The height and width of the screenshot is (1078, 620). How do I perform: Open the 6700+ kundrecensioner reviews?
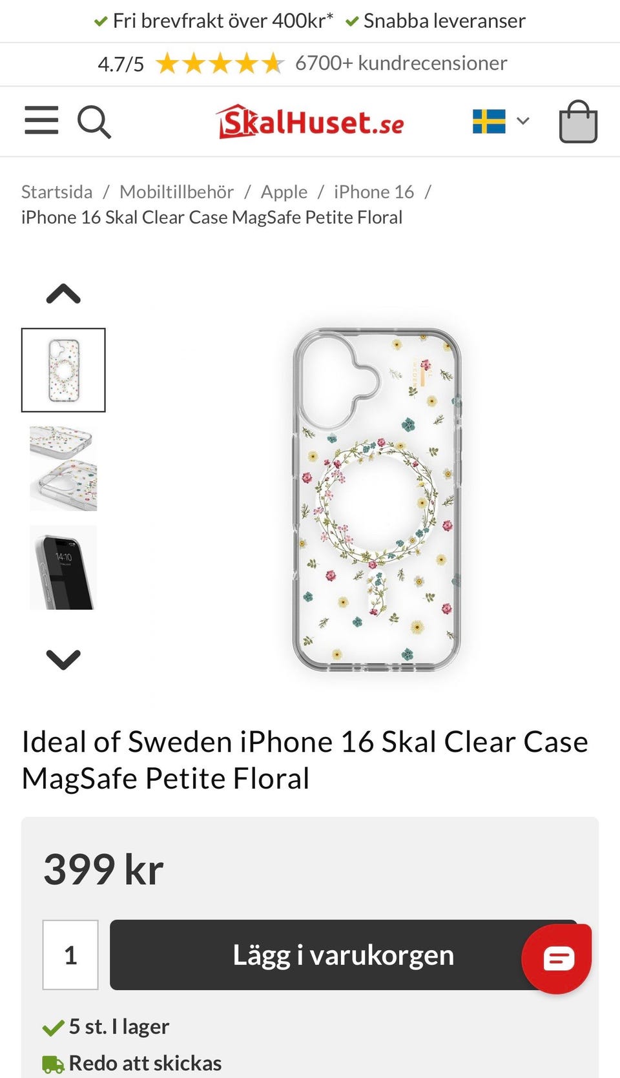pos(401,63)
